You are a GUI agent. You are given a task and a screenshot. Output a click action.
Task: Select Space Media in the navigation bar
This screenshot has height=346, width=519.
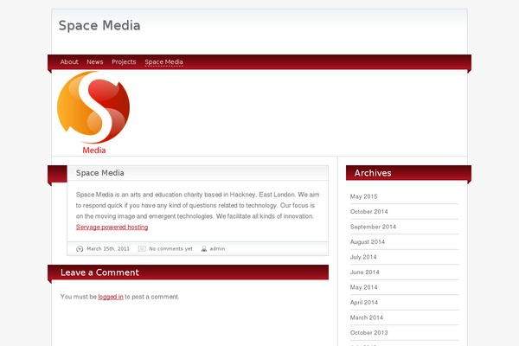(x=163, y=62)
